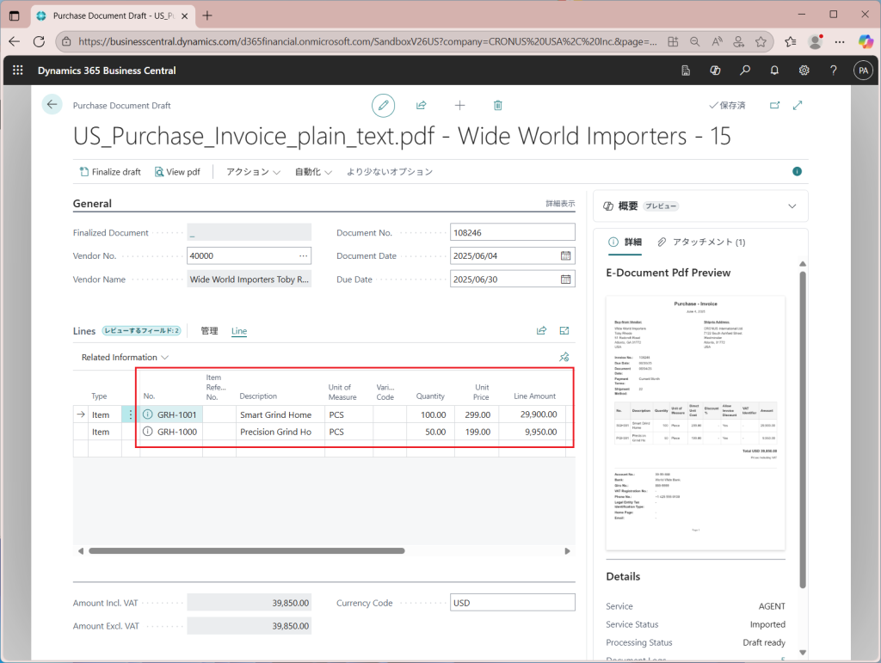Share the Lines section
Screen dimensions: 881x663
[542, 331]
